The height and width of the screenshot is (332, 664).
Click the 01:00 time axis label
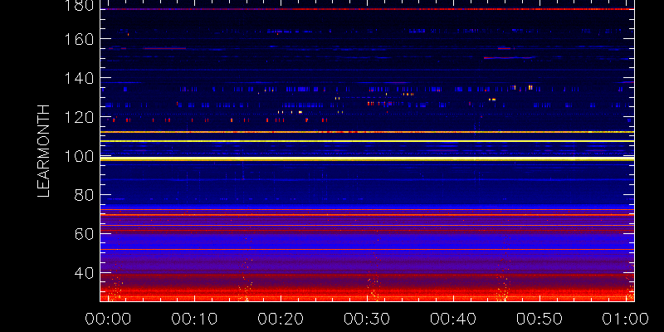point(626,319)
